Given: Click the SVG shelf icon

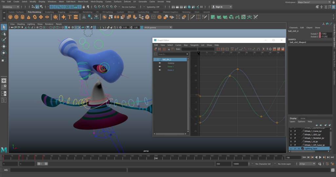Looking at the screenshot, I should (x=76, y=17).
